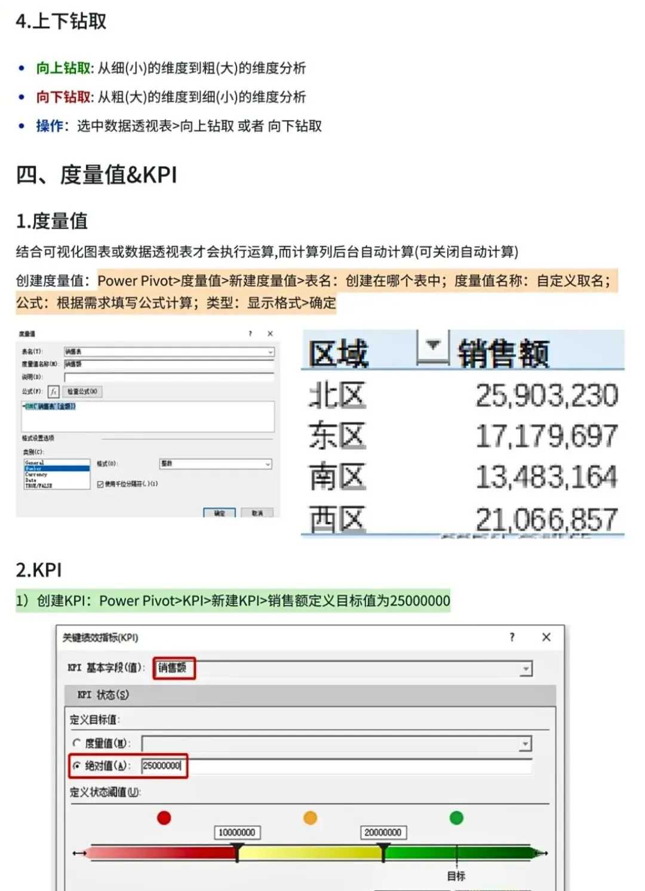Click the 21,066,857 sales value

(546, 519)
